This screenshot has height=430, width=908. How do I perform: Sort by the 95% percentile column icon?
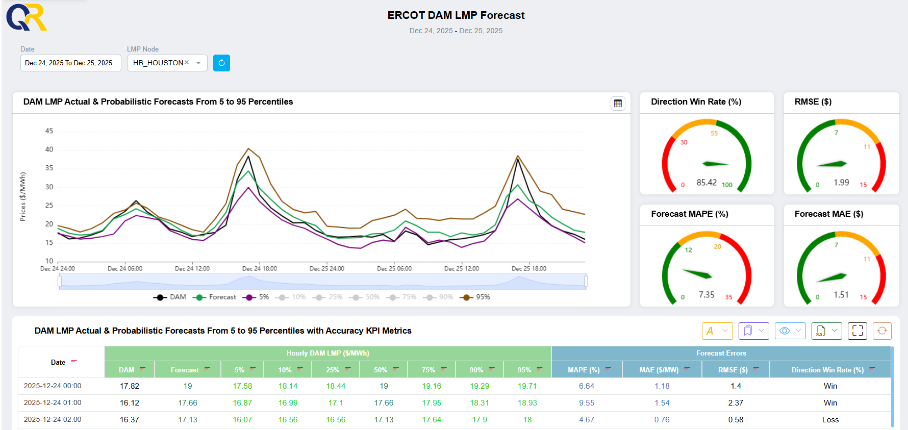(x=540, y=369)
